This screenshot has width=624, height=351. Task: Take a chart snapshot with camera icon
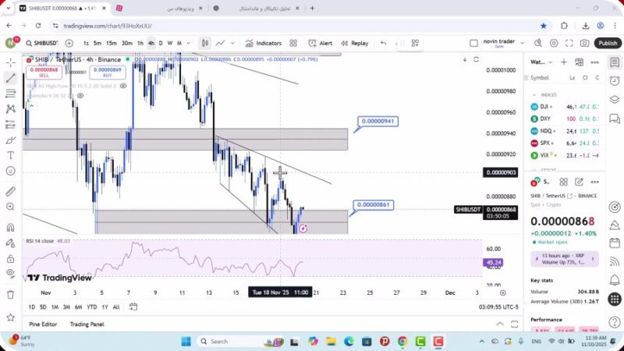coord(586,44)
